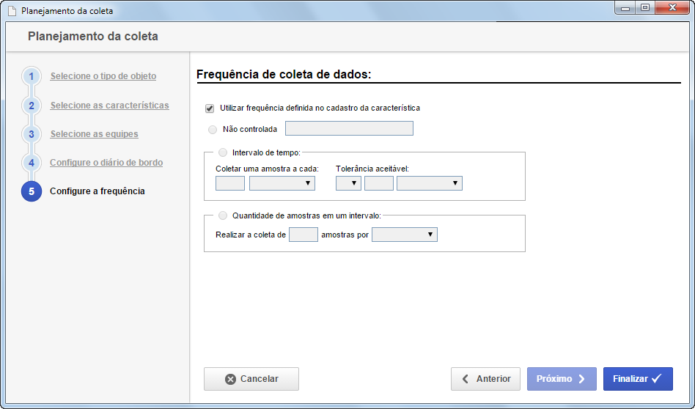Select the Não controlada radio button
The height and width of the screenshot is (409, 695).
(x=213, y=130)
